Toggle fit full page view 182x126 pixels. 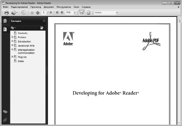(89, 13)
